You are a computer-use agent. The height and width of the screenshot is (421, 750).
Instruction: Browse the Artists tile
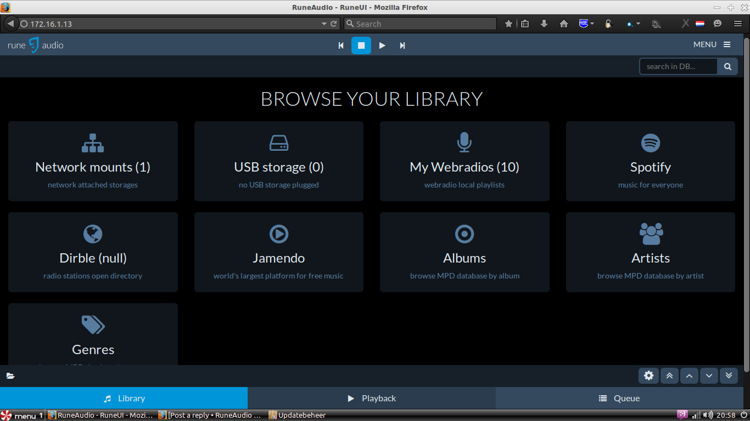(651, 252)
